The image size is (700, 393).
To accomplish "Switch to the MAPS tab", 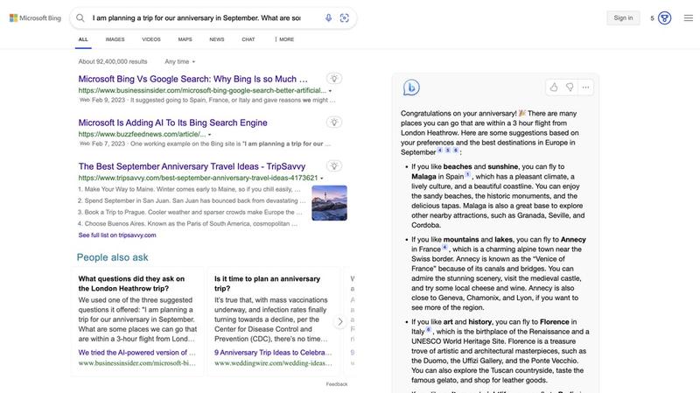I will click(185, 39).
